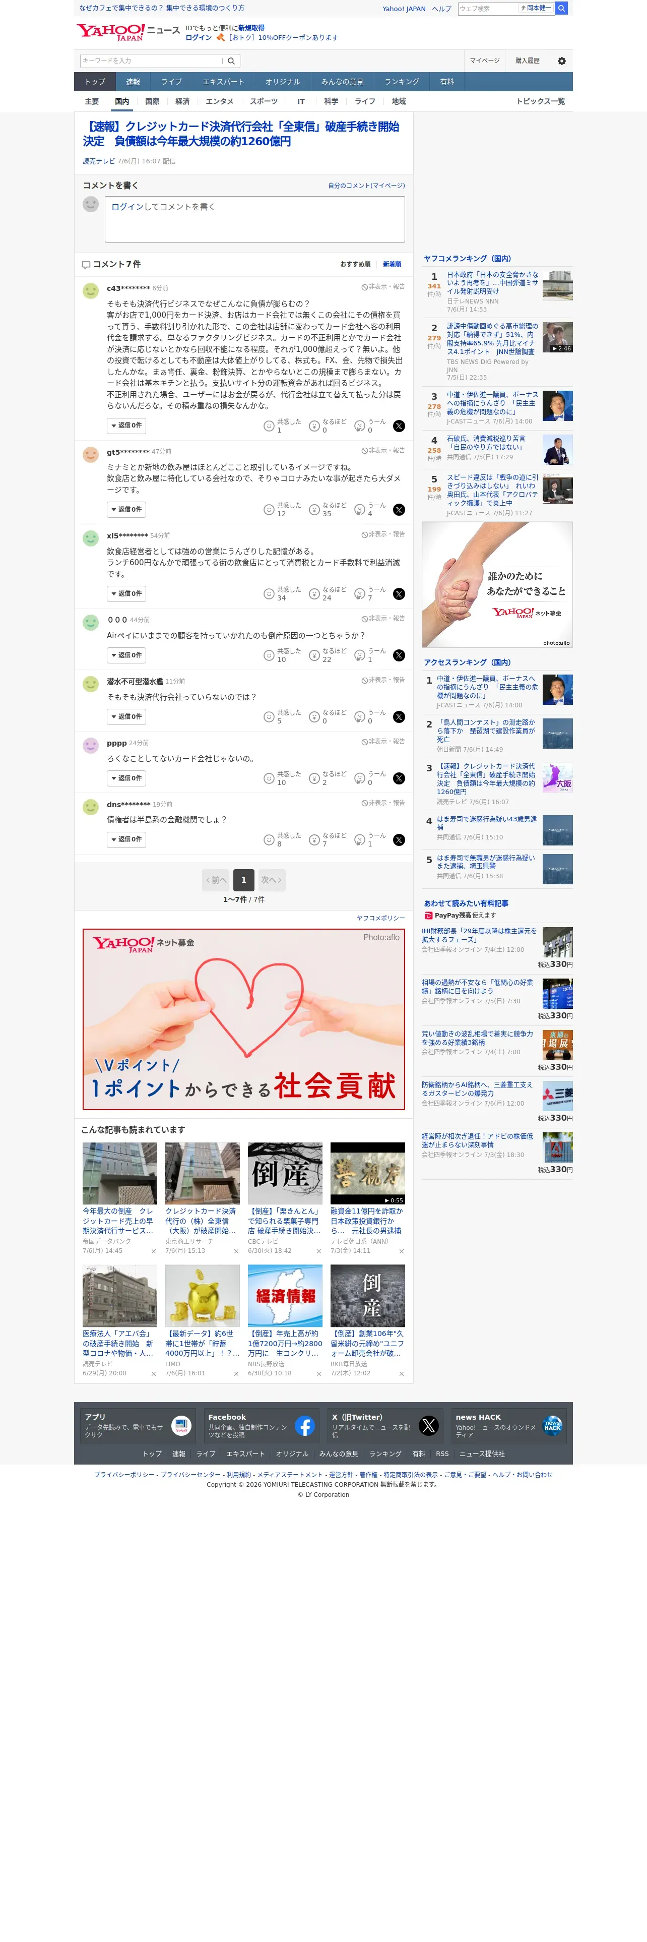647x1942 pixels.
Task: Open the スポーツ category tab
Action: [x=264, y=102]
